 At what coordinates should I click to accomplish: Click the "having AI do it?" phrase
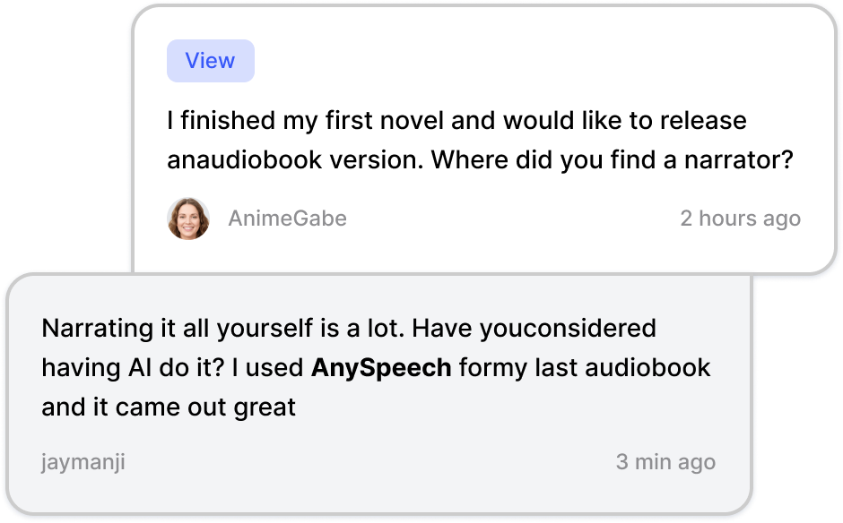[133, 368]
